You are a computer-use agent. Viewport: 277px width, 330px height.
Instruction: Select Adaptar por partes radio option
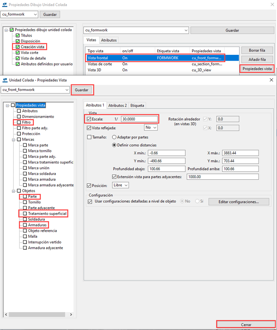pos(115,137)
